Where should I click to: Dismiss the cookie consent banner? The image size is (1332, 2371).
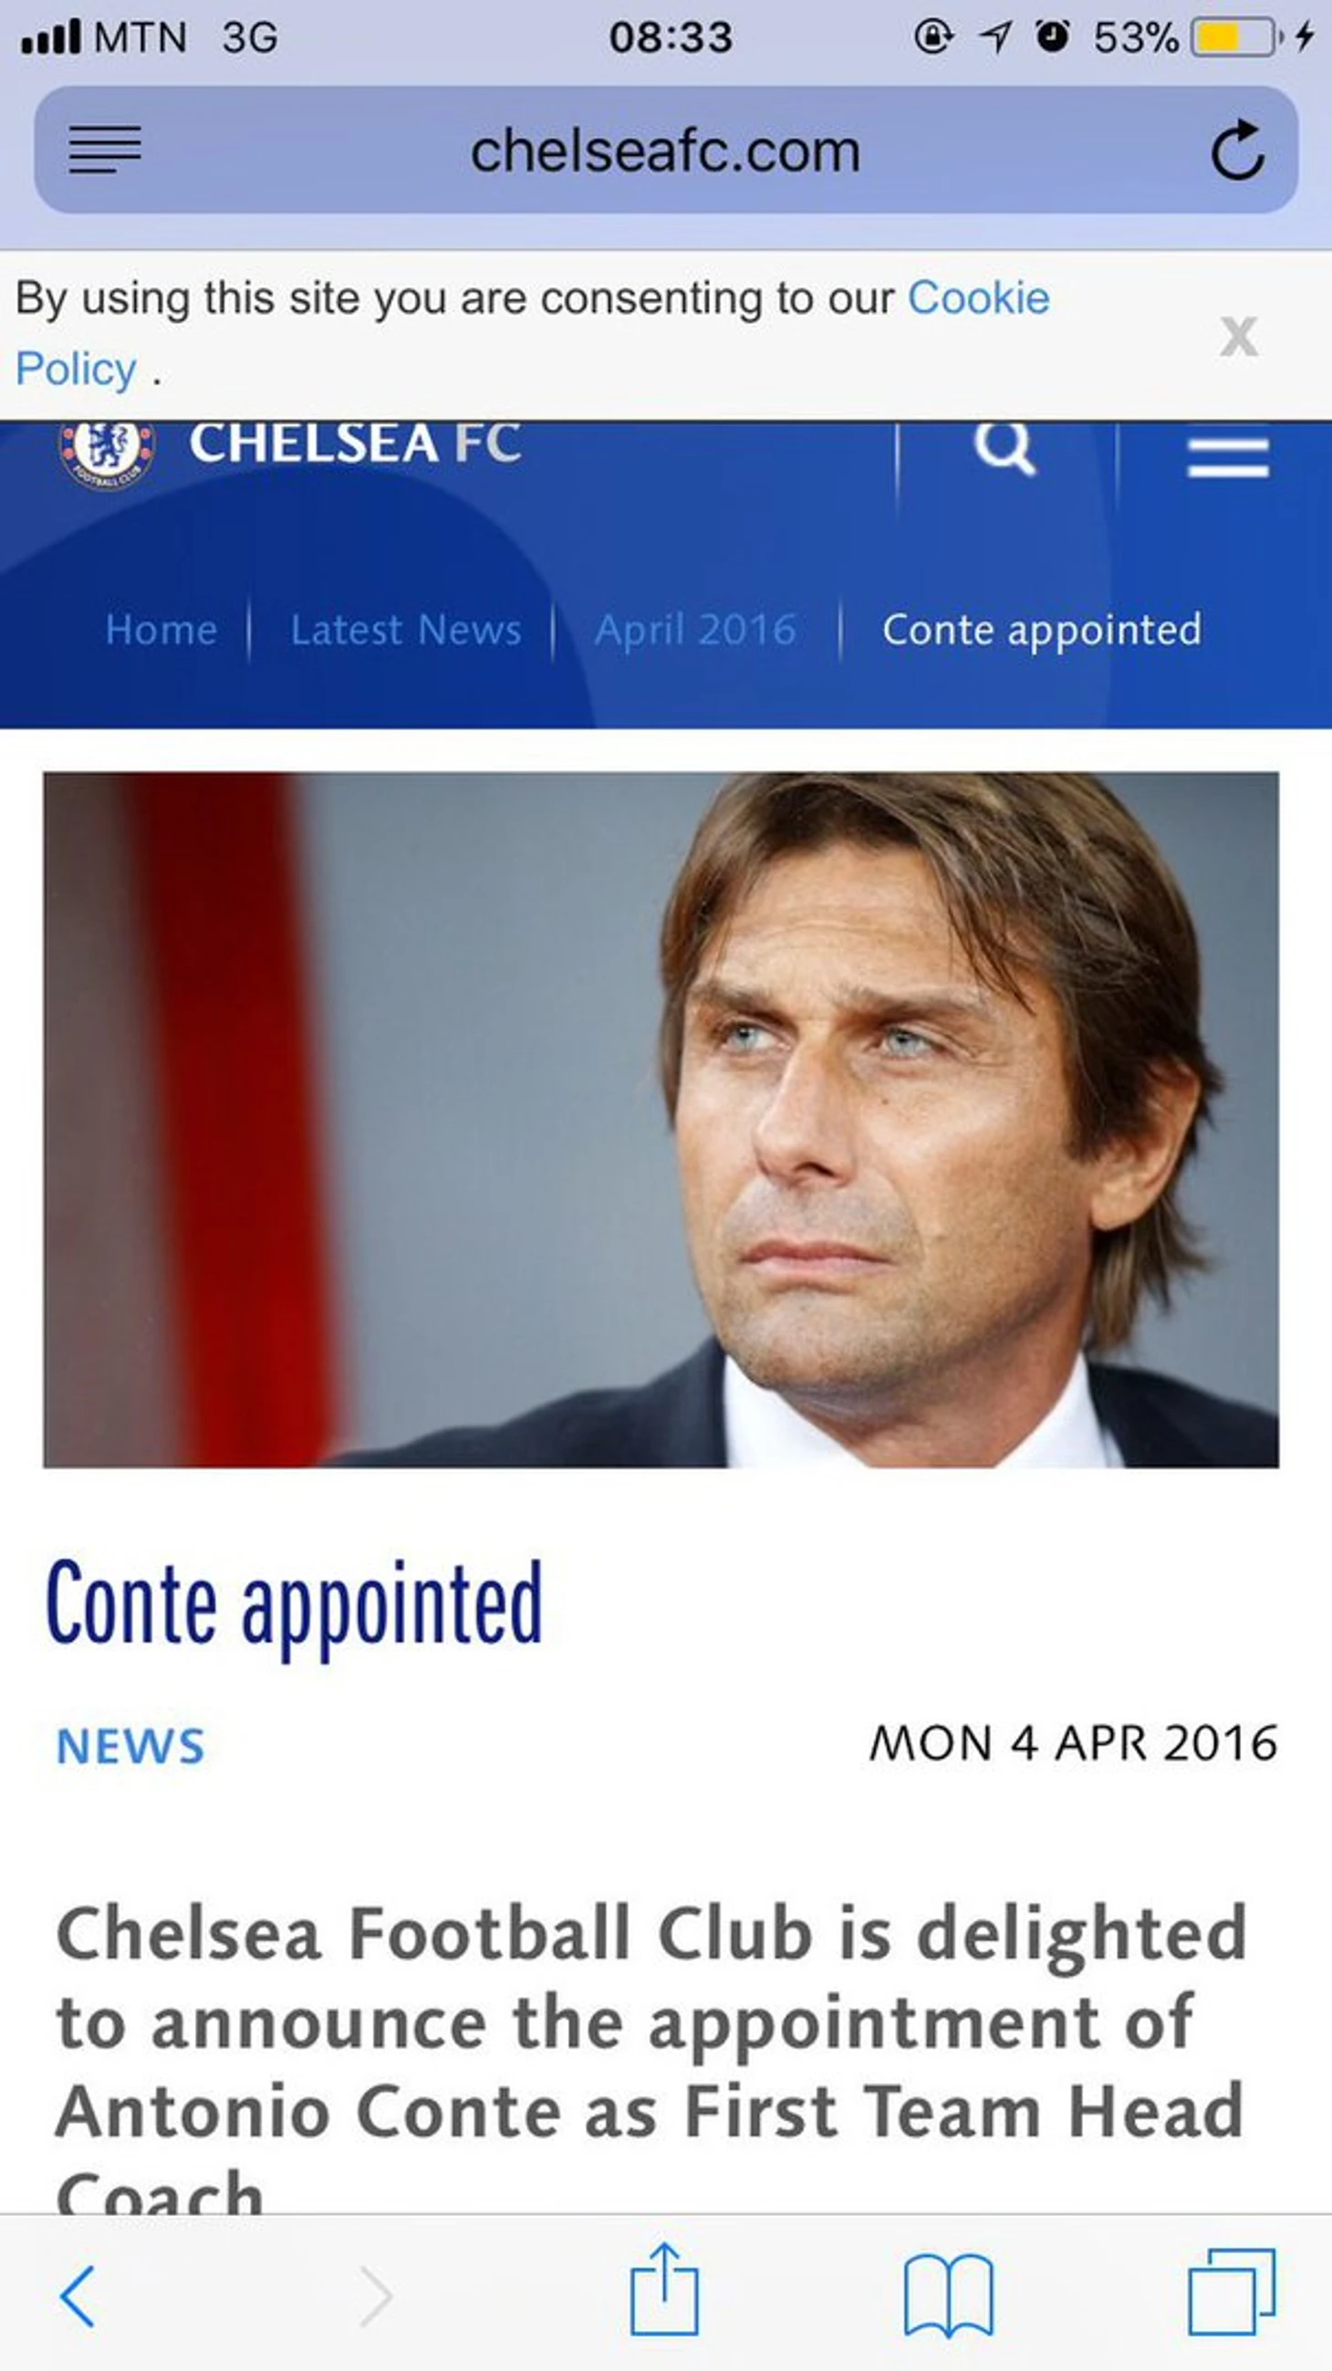(x=1238, y=336)
